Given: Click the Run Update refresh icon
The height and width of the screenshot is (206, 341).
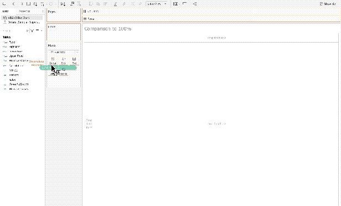Looking at the screenshot, I should tap(51, 4).
